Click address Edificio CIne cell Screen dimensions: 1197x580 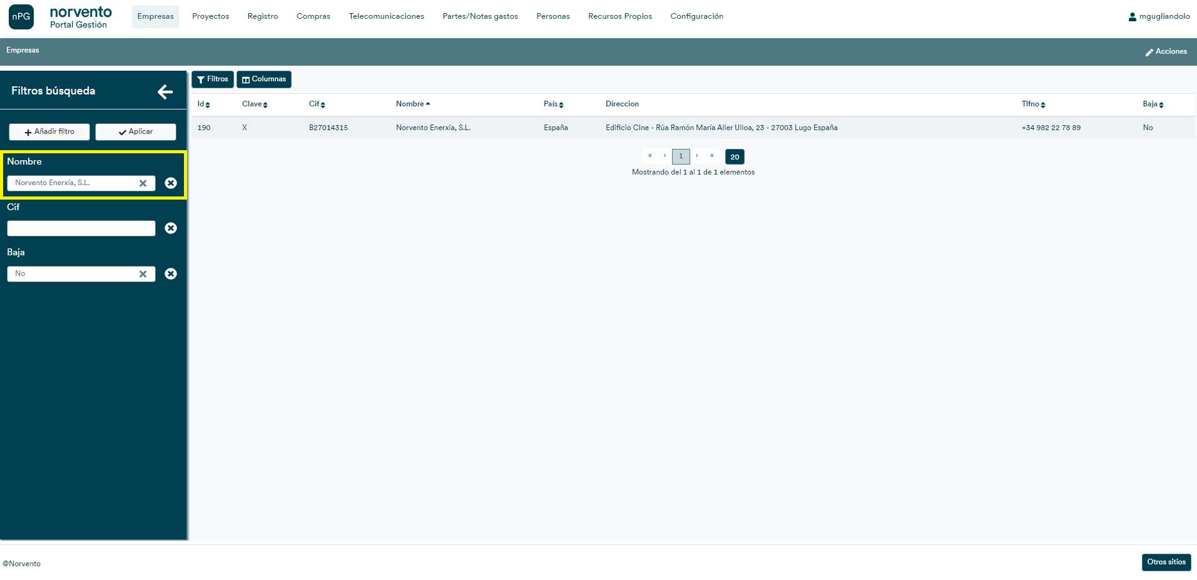pyautogui.click(x=721, y=128)
